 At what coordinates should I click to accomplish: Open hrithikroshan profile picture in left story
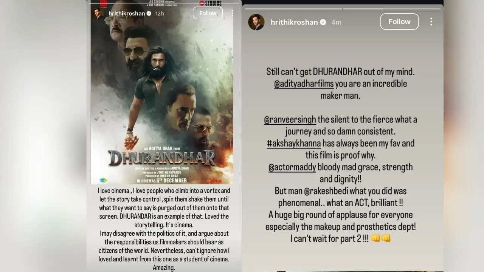pos(99,14)
